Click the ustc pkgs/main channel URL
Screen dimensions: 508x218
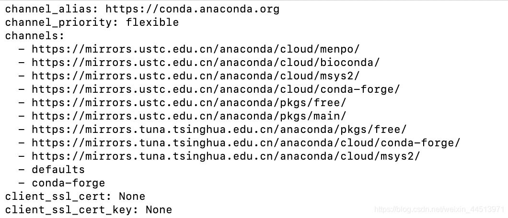pyautogui.click(x=189, y=116)
